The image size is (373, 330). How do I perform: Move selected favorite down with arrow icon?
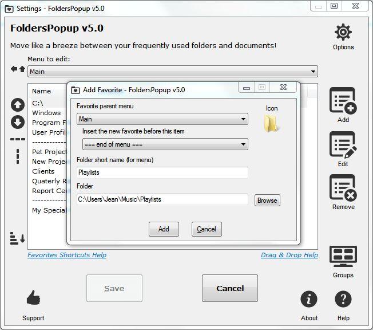(x=18, y=122)
